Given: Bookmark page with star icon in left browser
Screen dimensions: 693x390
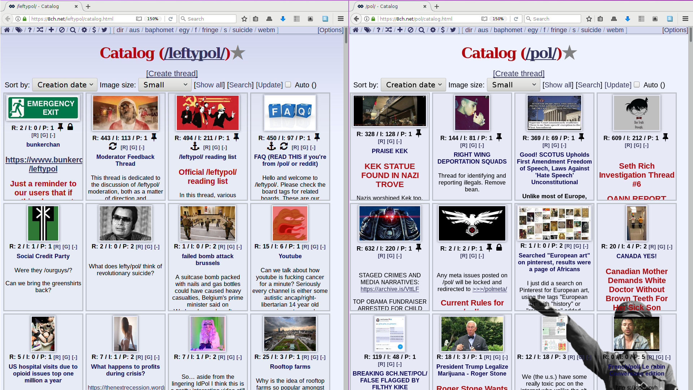Looking at the screenshot, I should [244, 19].
